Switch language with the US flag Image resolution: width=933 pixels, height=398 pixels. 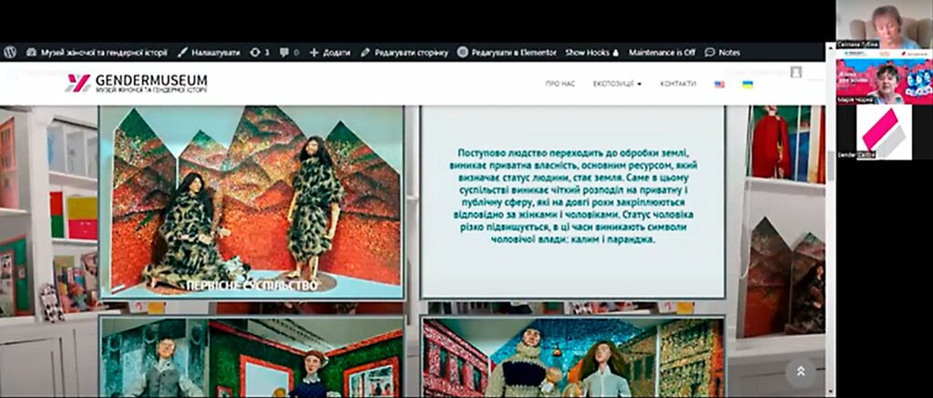(x=720, y=84)
